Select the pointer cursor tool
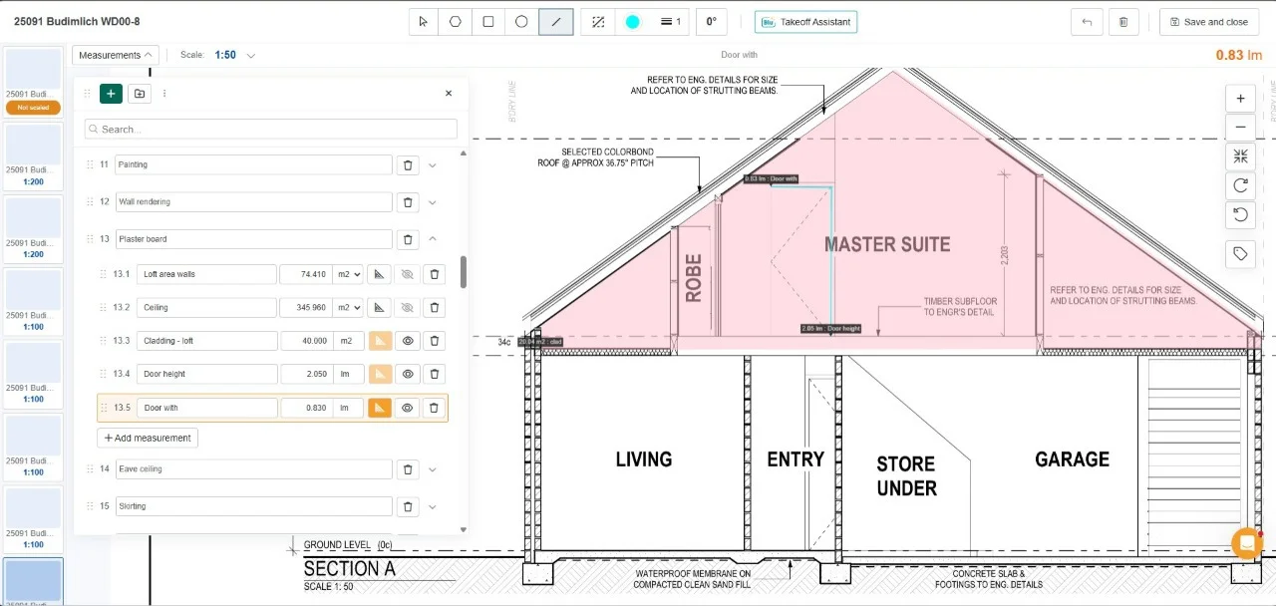Screen dimensions: 1276x606 pos(423,22)
